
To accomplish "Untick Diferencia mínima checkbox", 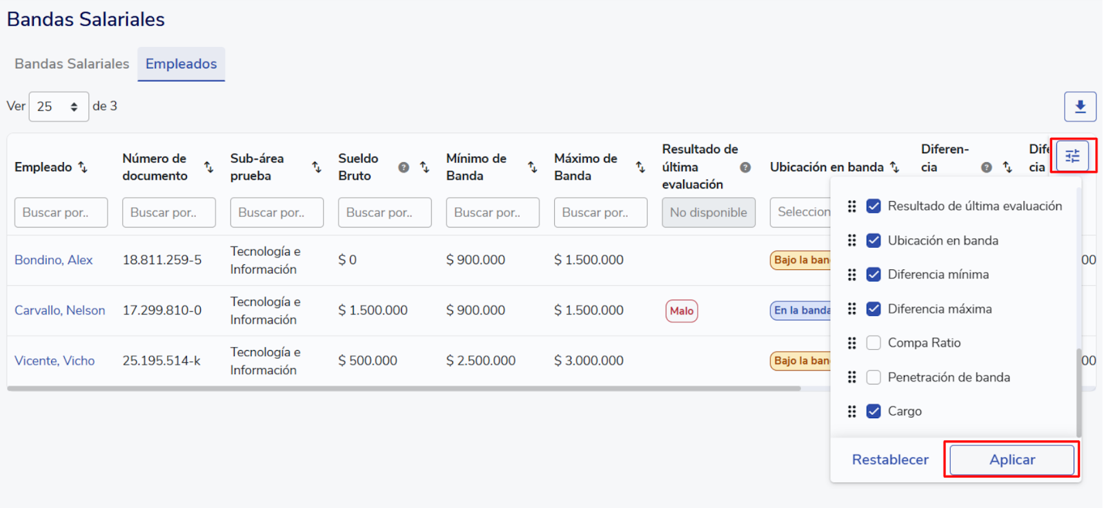I will click(874, 275).
